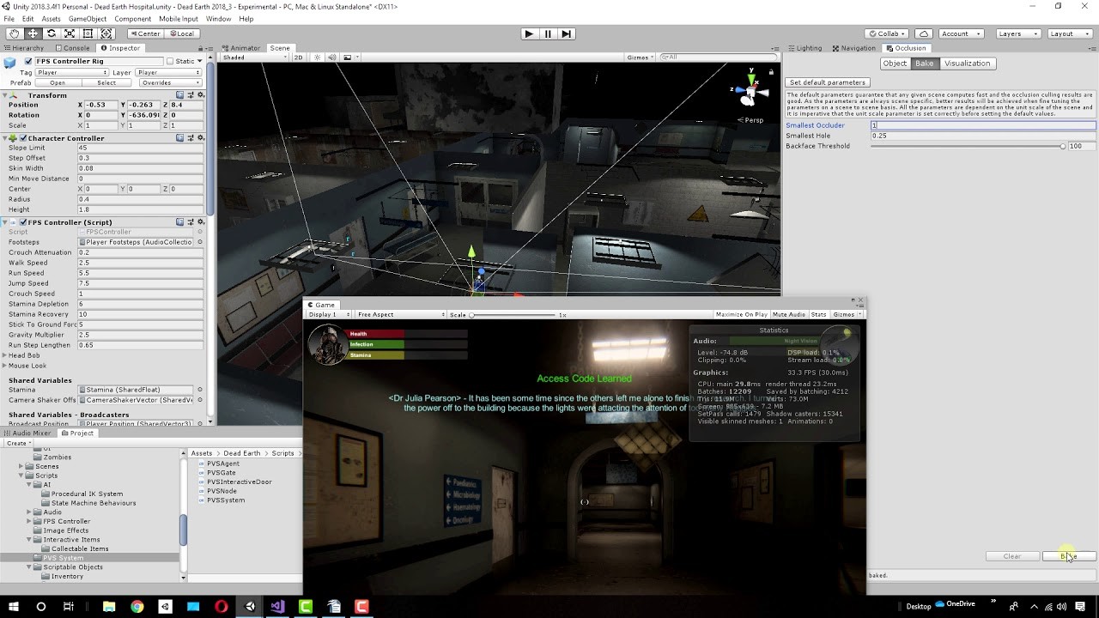Viewport: 1099px width, 618px height.
Task: Toggle Maximize On Play
Action: [x=741, y=314]
